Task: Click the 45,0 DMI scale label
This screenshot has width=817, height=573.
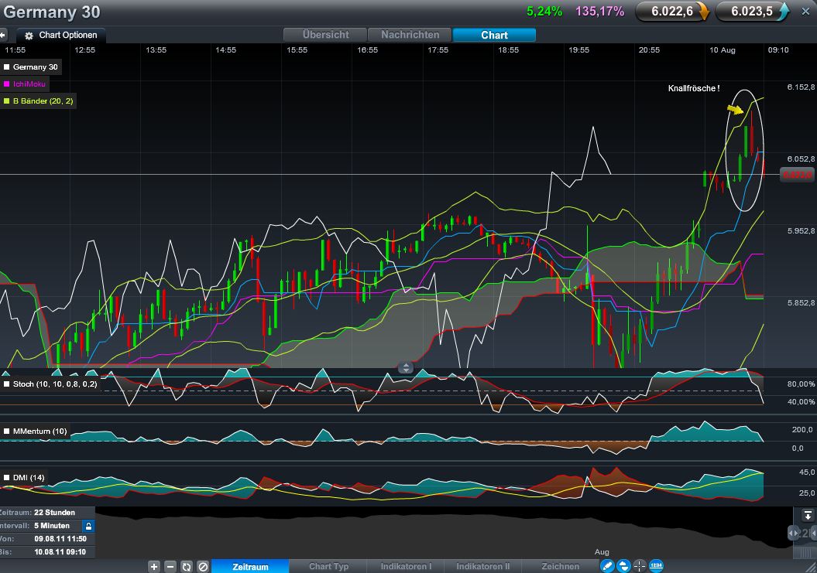Action: [x=807, y=472]
